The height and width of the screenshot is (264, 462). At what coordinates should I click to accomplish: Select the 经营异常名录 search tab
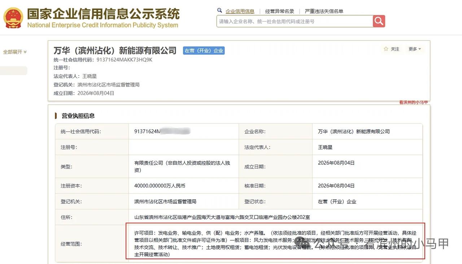click(280, 11)
